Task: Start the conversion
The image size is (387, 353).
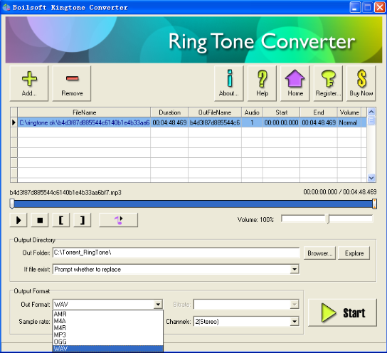Action: point(343,312)
